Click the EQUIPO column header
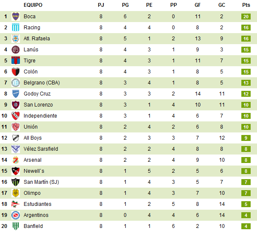Image resolution: width=257 pixels, height=236 pixels. 33,5
